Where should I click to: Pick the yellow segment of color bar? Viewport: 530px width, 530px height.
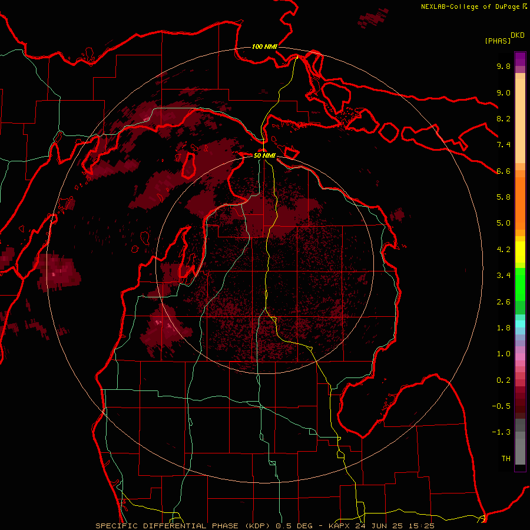click(520, 252)
